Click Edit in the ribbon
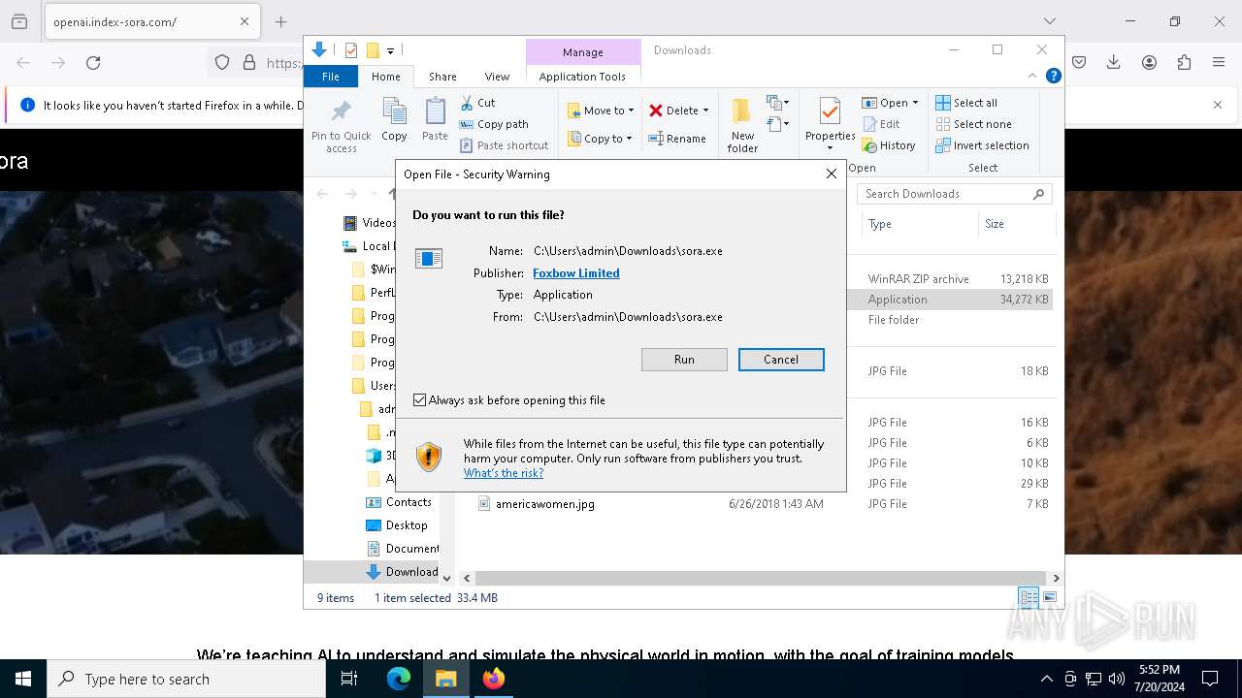 tap(881, 124)
